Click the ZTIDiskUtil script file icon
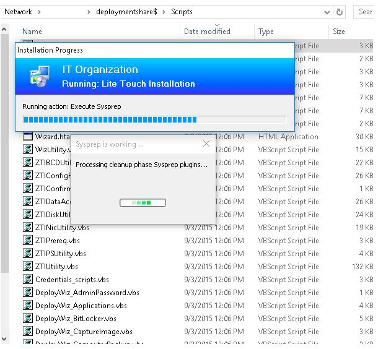This screenshot has width=391, height=349. click(28, 214)
